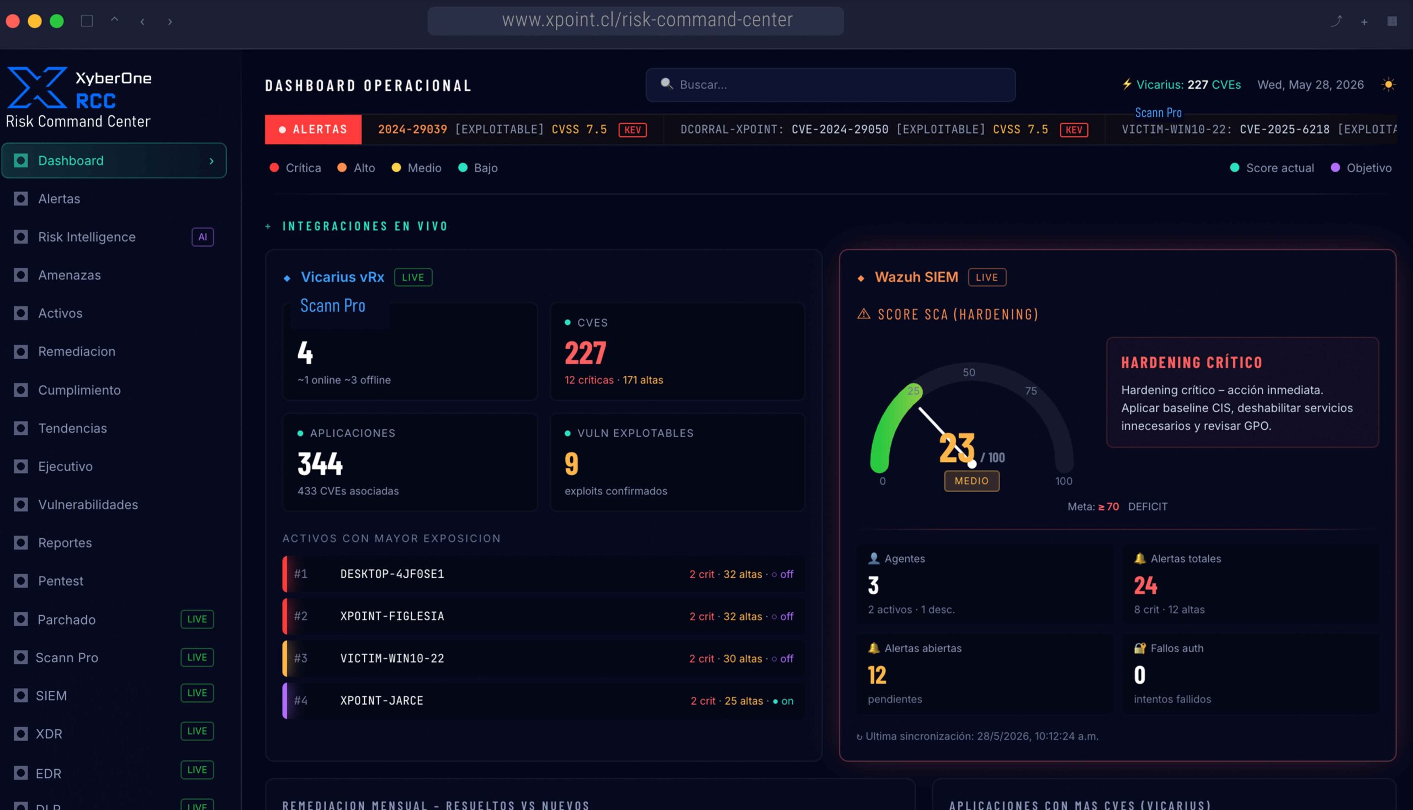Image resolution: width=1413 pixels, height=810 pixels.
Task: Open the Fallos auth 0 card
Action: coord(1251,674)
